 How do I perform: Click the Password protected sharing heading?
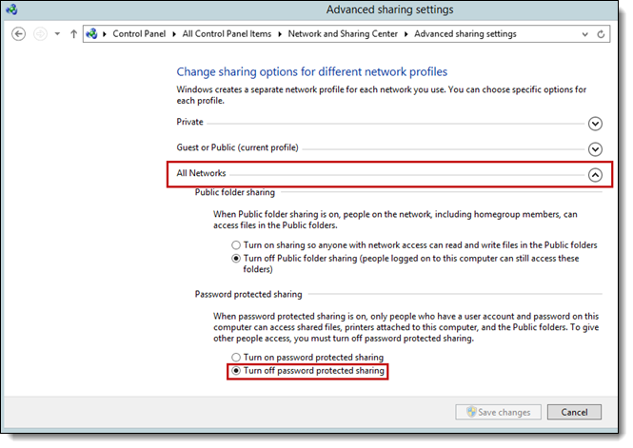click(248, 294)
